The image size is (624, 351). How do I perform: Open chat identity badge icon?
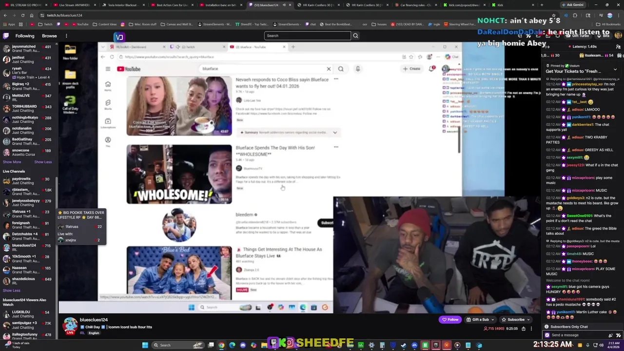coord(547,335)
